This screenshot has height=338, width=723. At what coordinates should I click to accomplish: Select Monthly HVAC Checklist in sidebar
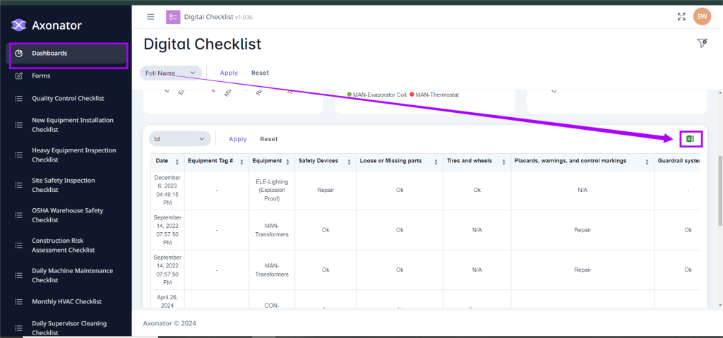point(66,301)
